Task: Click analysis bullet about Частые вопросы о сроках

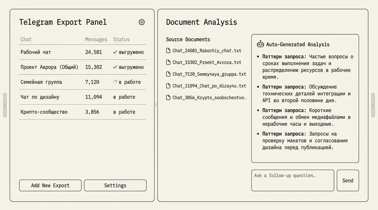Action: (305, 67)
